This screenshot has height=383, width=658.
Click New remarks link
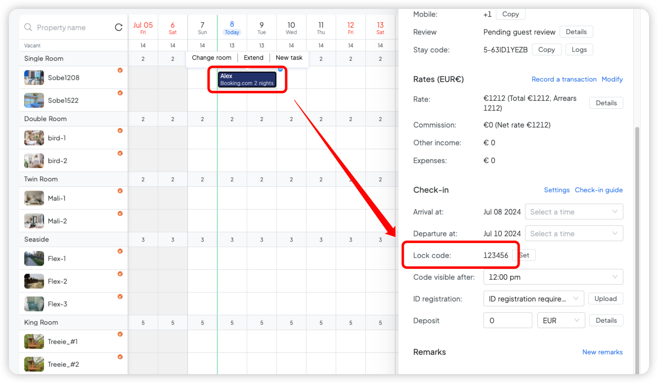[602, 352]
